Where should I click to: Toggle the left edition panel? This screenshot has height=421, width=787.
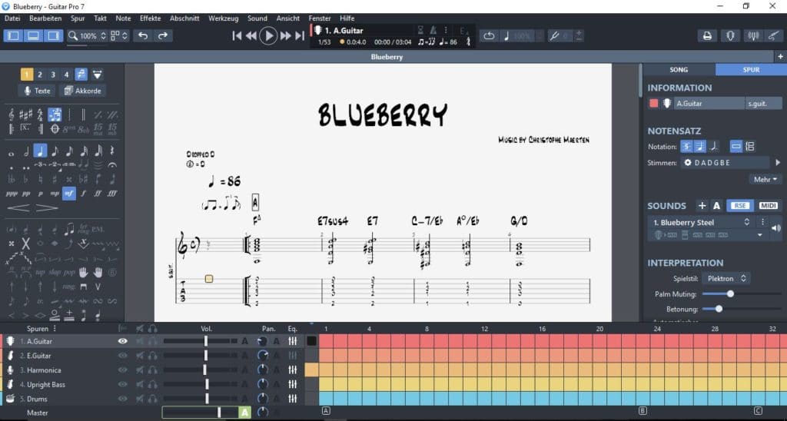click(x=14, y=35)
